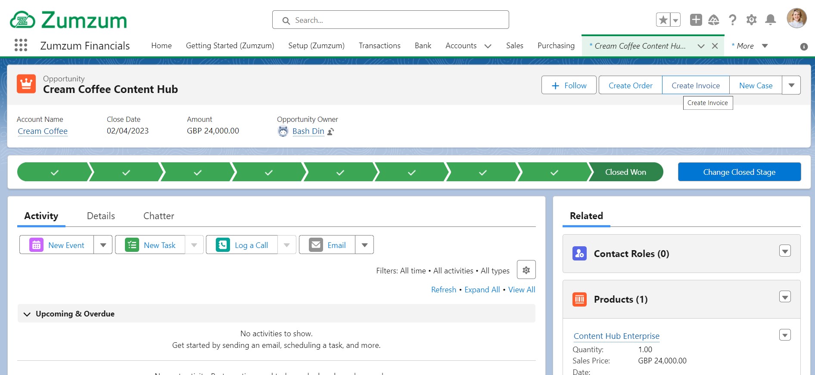This screenshot has height=375, width=815.
Task: Click the navigation info icon
Action: 804,46
